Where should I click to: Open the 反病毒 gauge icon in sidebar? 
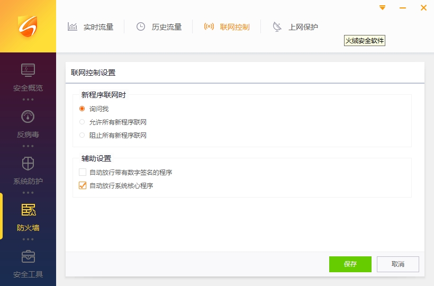28,117
